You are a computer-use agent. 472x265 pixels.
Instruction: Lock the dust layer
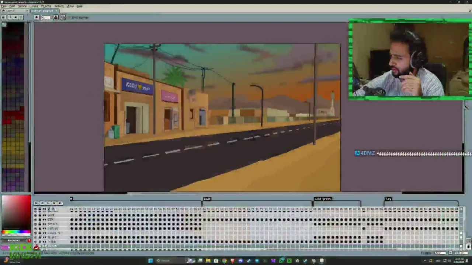point(40,215)
